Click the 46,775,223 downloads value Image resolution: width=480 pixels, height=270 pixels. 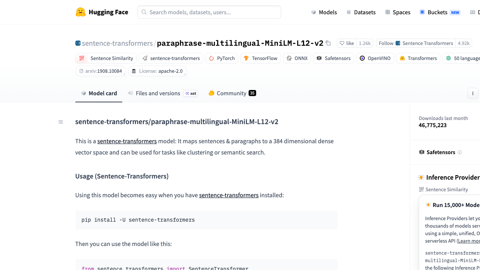[x=433, y=125]
